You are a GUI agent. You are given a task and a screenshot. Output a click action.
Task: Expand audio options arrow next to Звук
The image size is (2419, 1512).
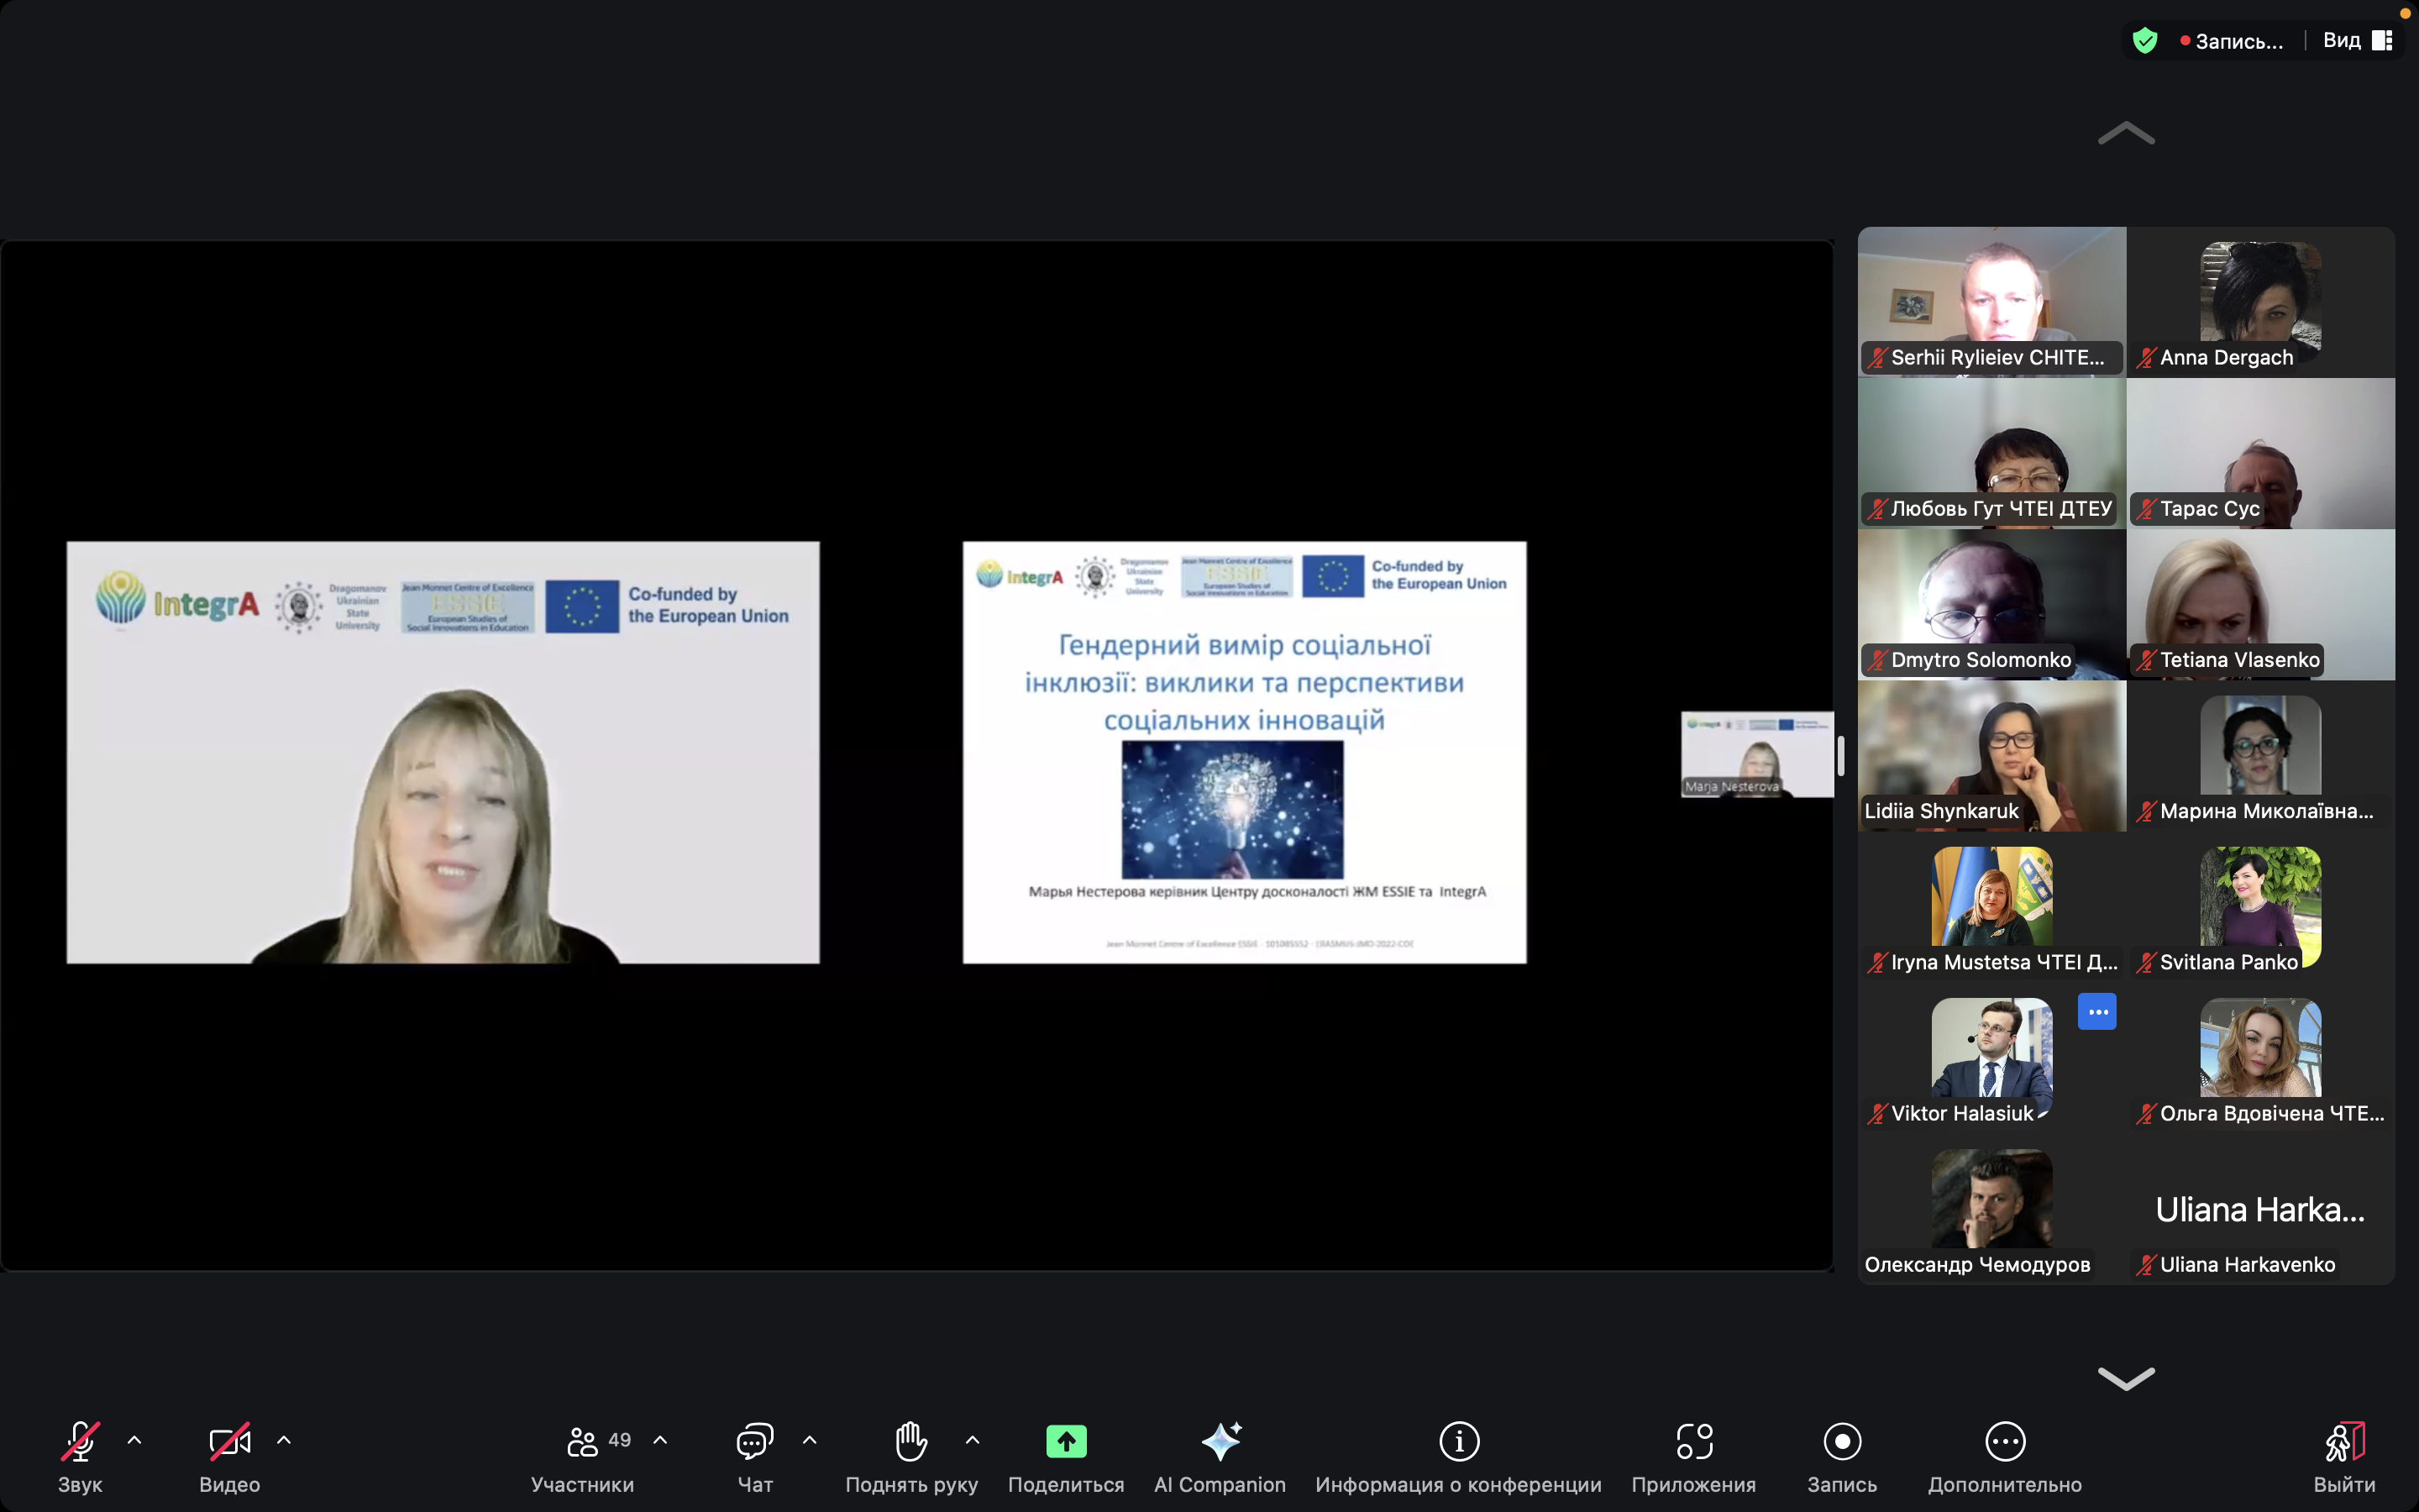135,1440
